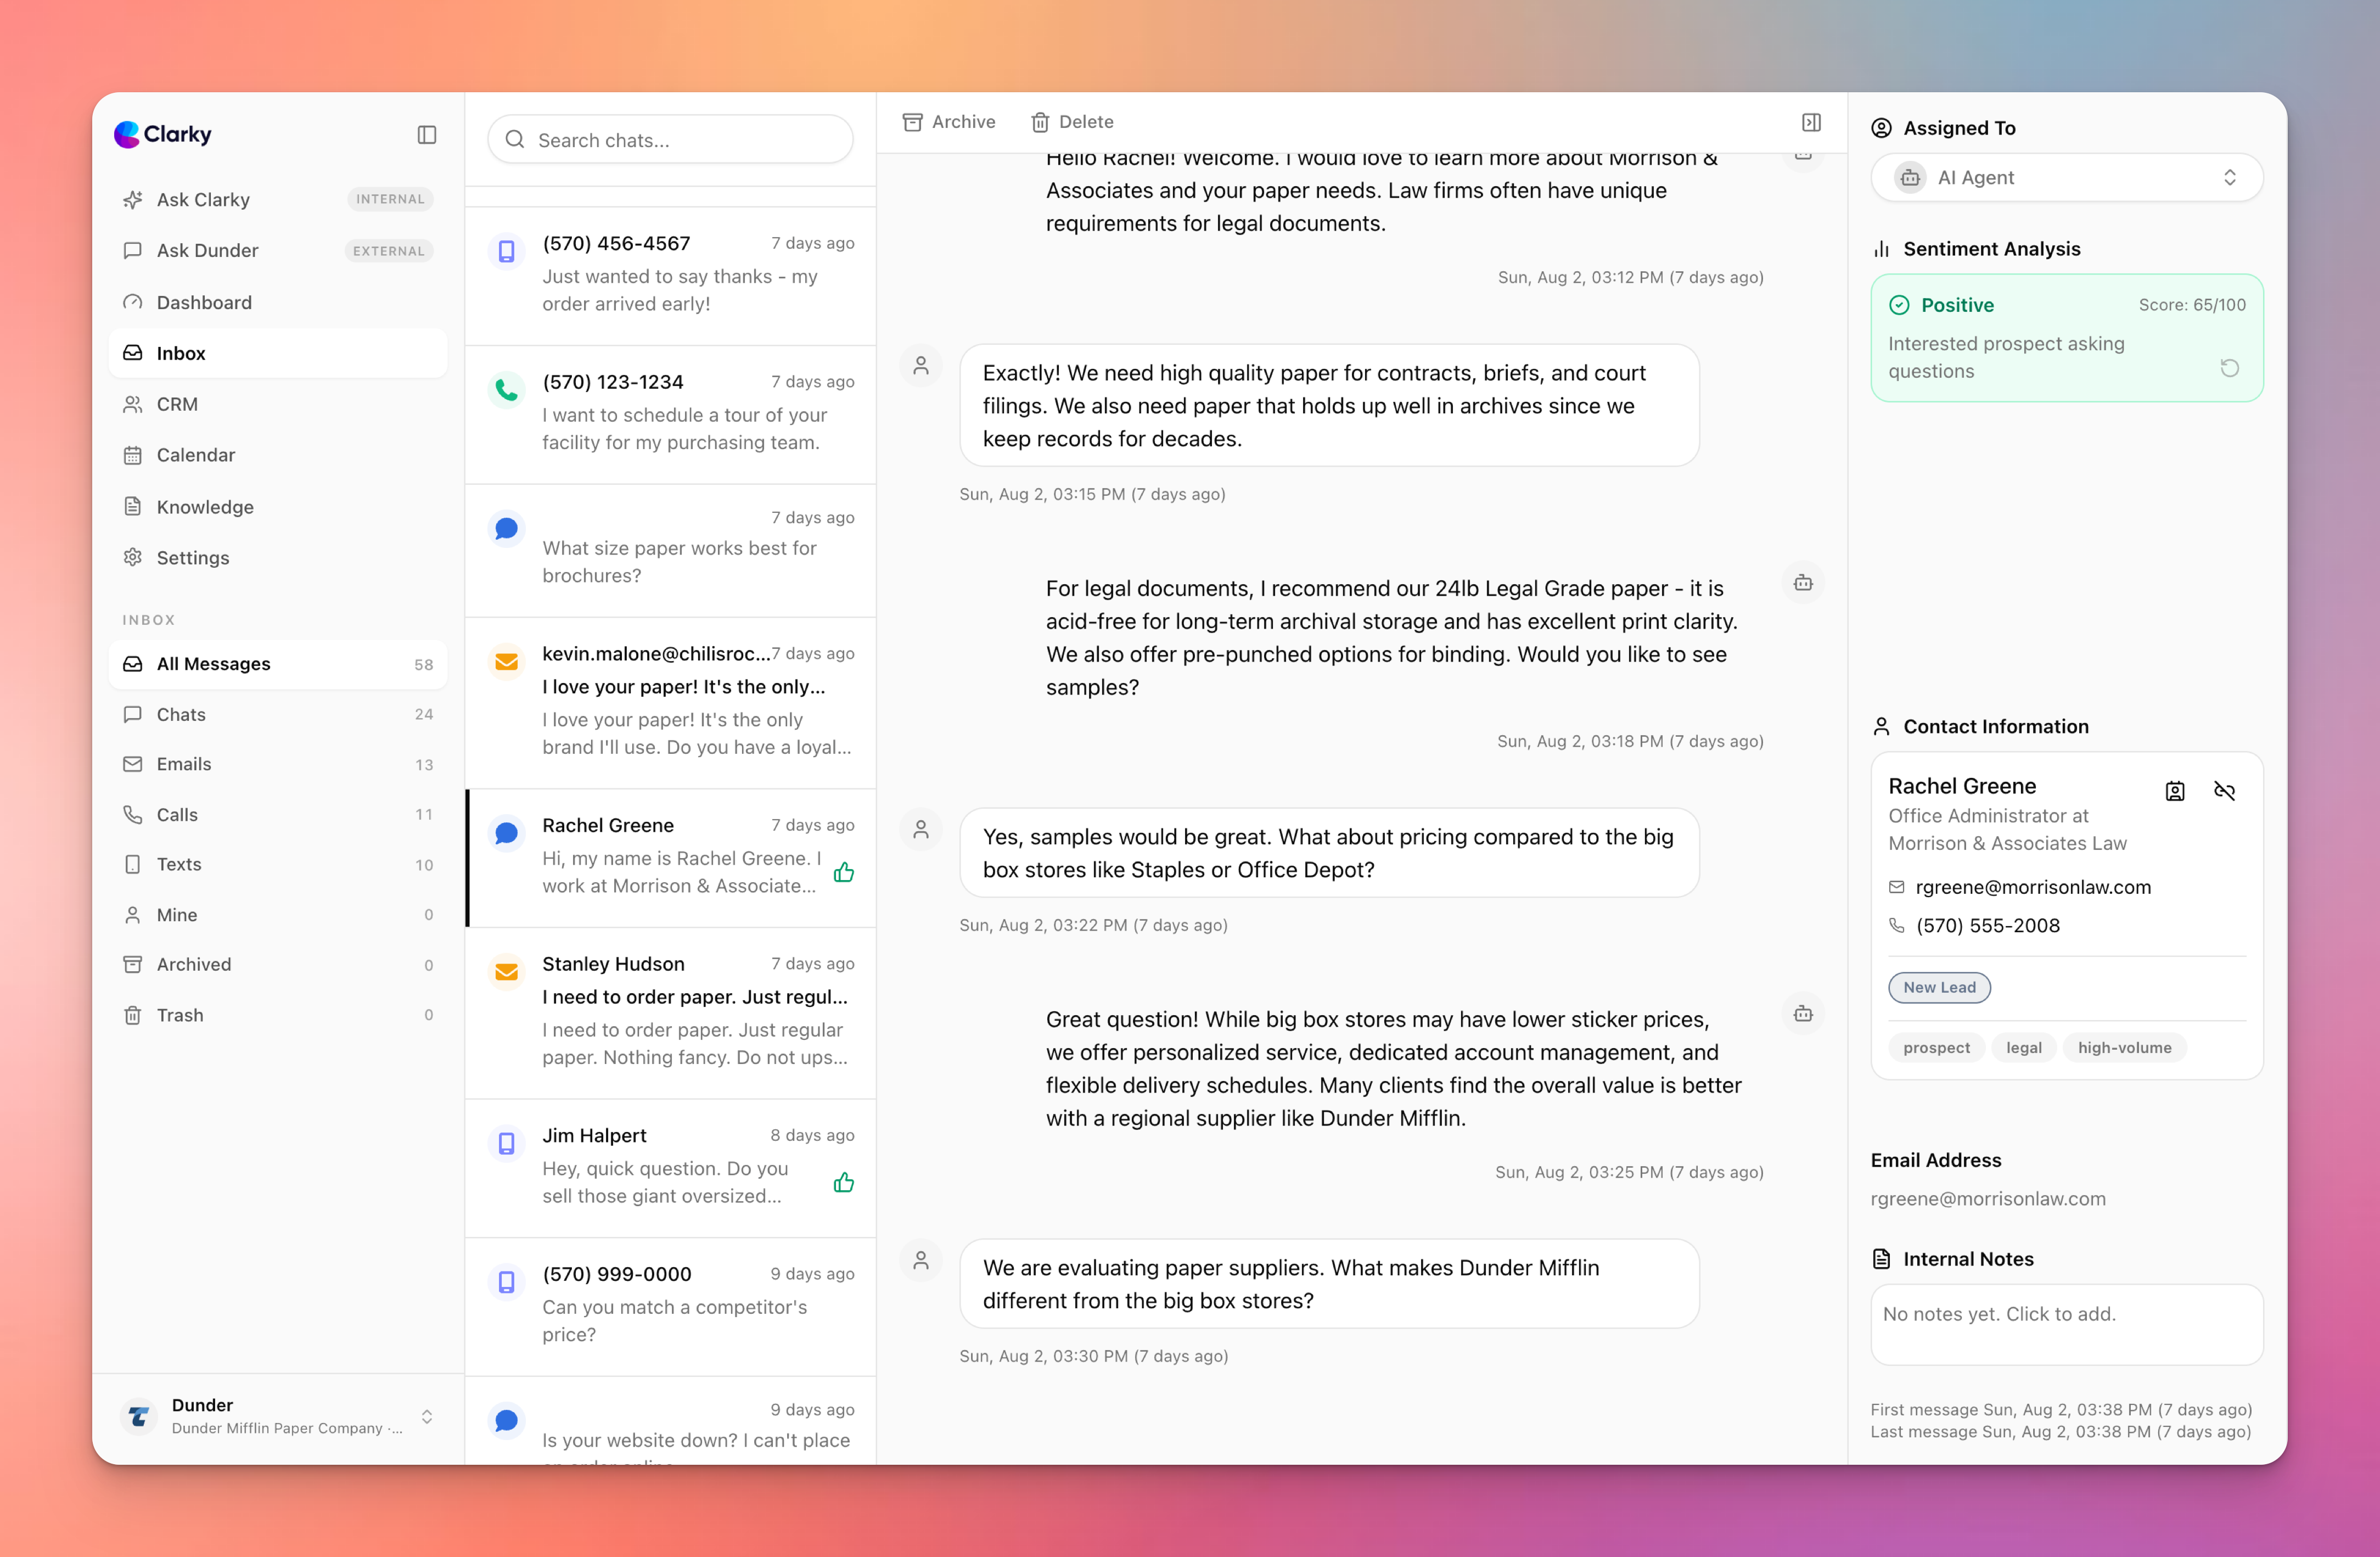
Task: Open Rachel Greene's contact card icon
Action: [2175, 791]
